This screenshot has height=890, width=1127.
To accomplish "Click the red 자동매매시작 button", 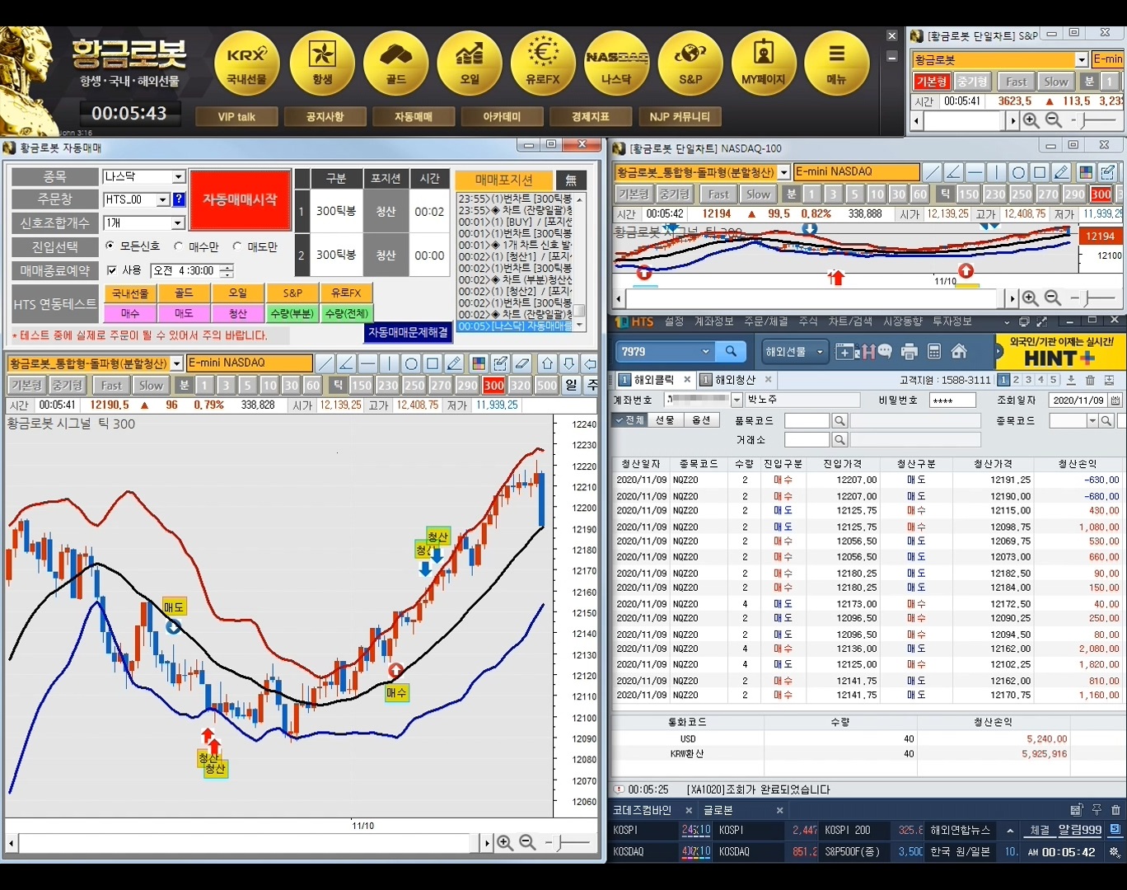I will point(240,200).
